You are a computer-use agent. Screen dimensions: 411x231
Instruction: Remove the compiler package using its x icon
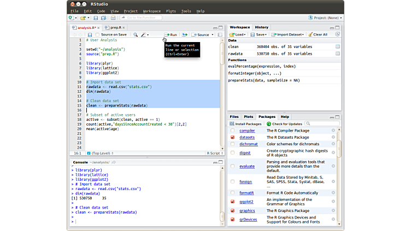click(x=333, y=131)
